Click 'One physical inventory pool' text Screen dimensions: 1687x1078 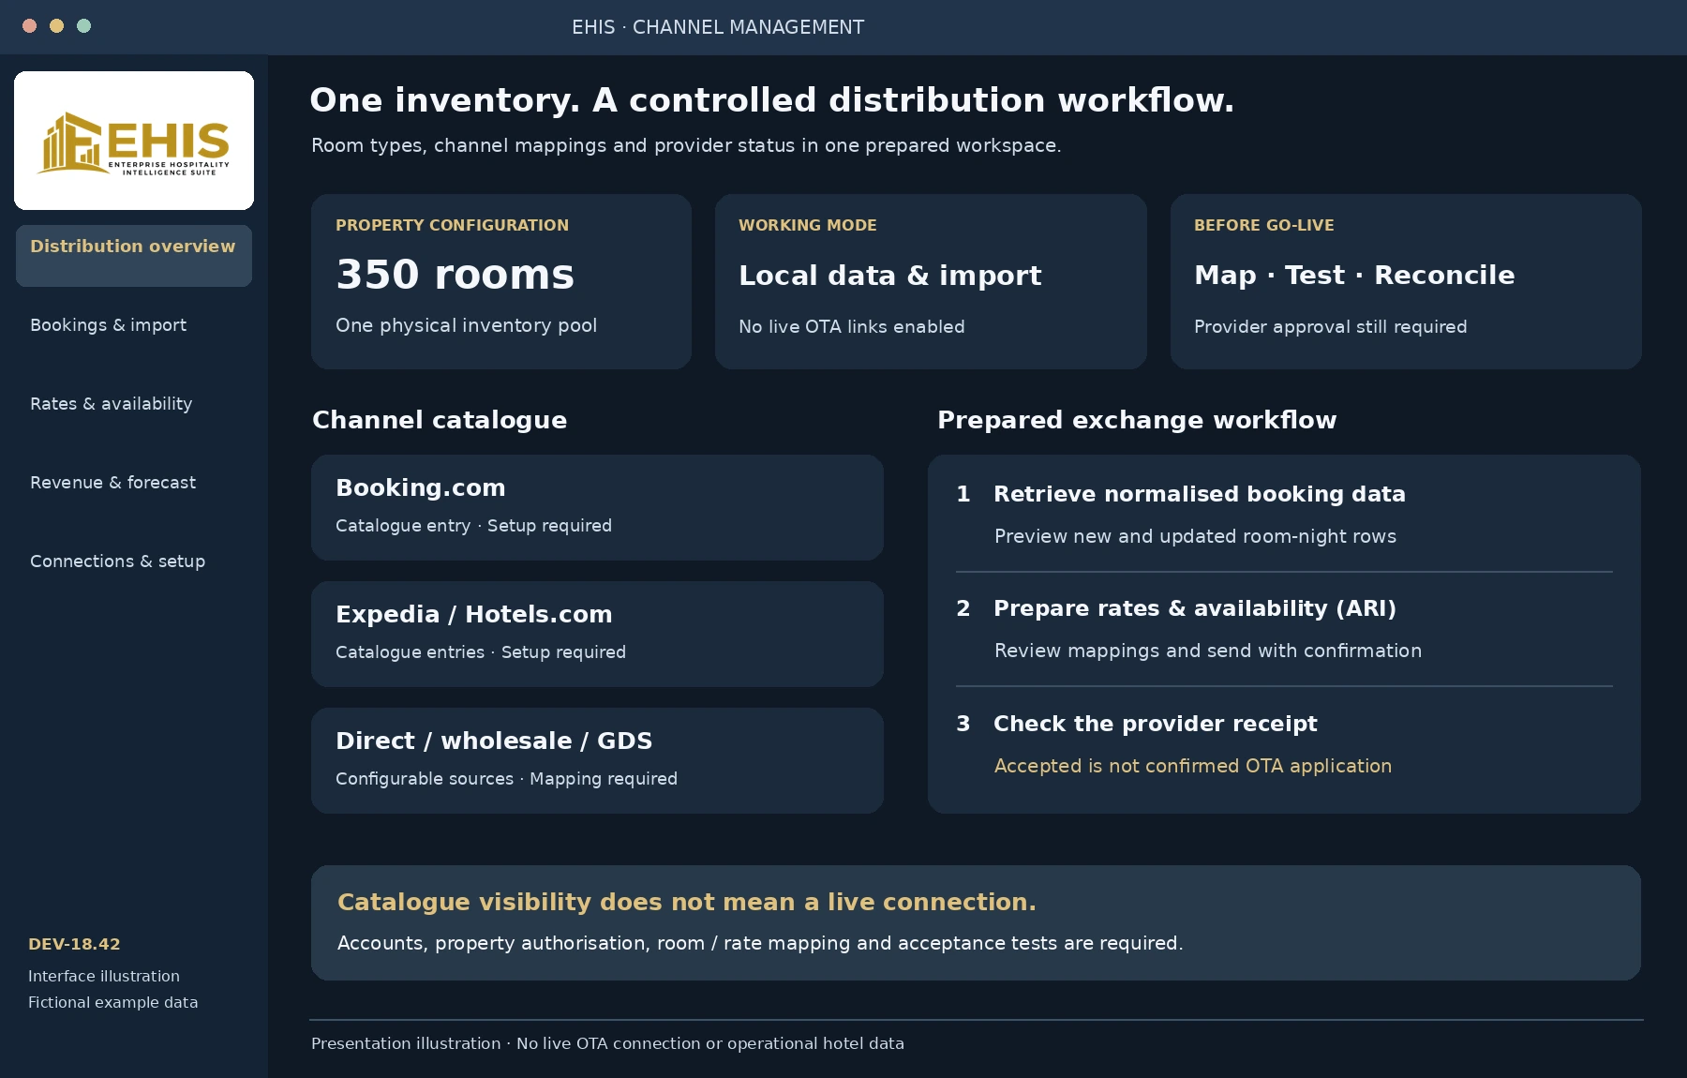[x=466, y=325]
